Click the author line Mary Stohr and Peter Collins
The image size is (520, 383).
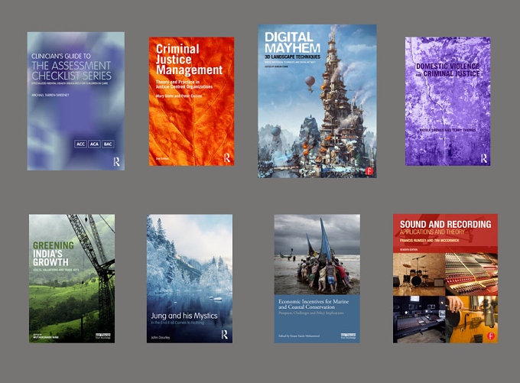(179, 96)
